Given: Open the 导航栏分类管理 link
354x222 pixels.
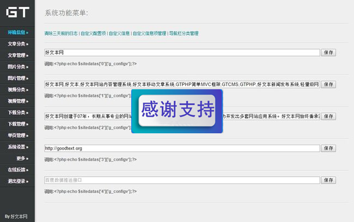Looking at the screenshot, I should (x=184, y=33).
